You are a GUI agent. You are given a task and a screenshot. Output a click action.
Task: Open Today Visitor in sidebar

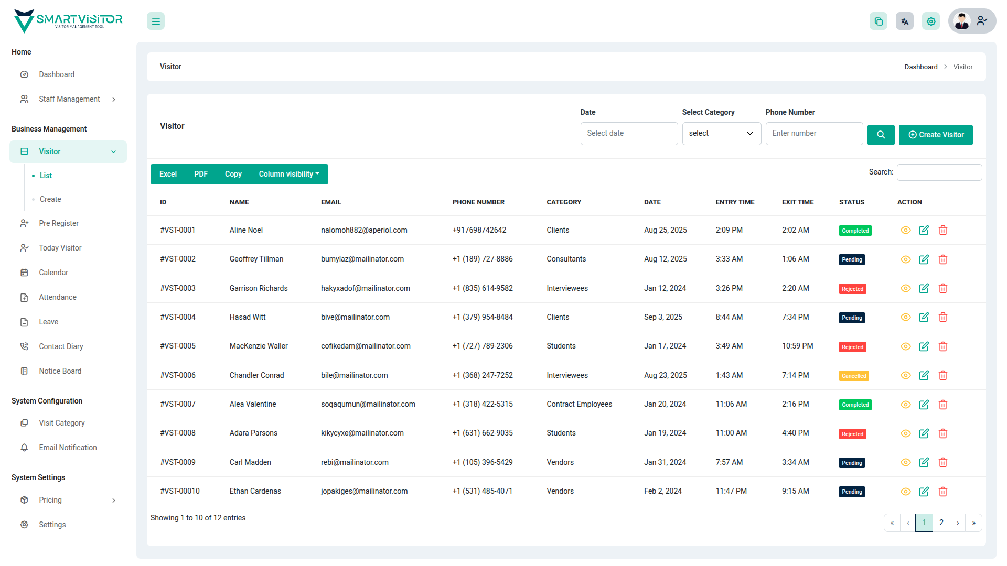click(x=60, y=248)
